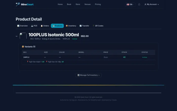The image size is (177, 111).
Task: Open the Store nav link
Action: 78,4
